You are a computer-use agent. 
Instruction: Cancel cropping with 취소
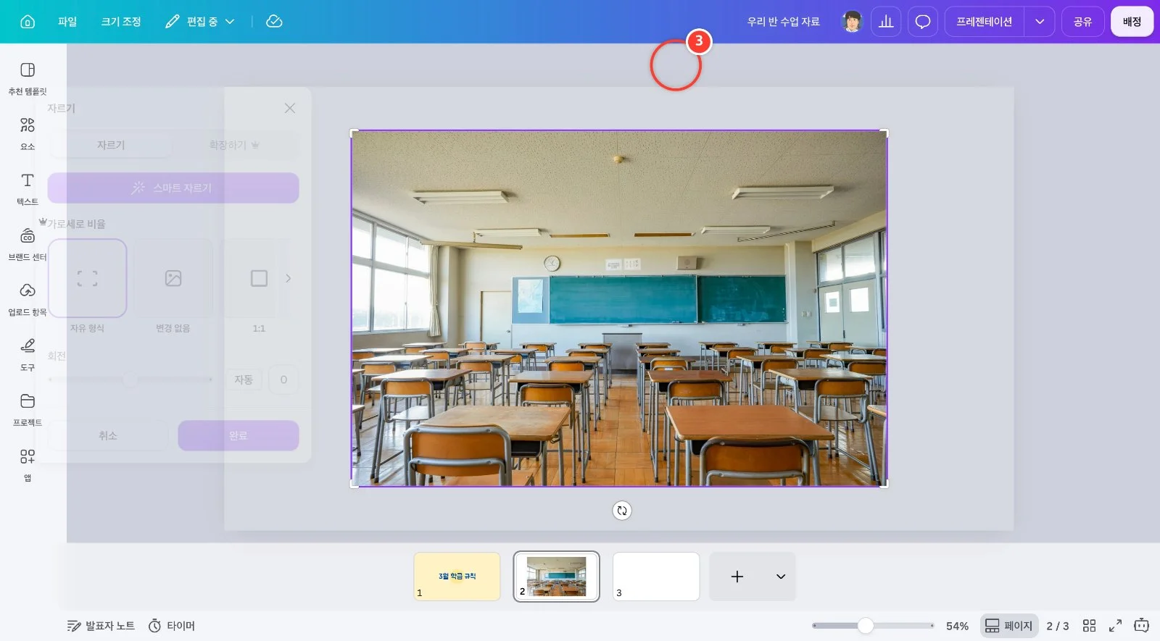(108, 435)
